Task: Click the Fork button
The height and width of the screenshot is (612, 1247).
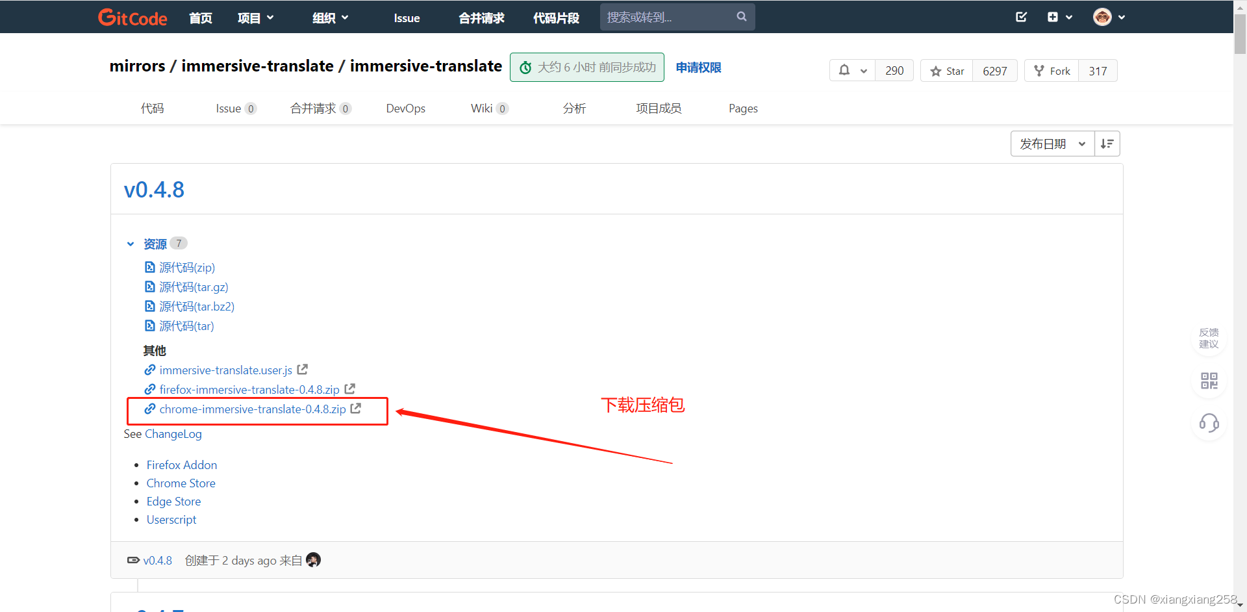Action: tap(1052, 71)
